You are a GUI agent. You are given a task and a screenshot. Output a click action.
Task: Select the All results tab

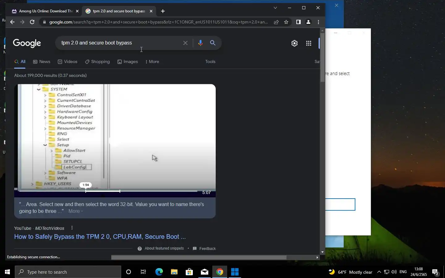[x=20, y=61]
